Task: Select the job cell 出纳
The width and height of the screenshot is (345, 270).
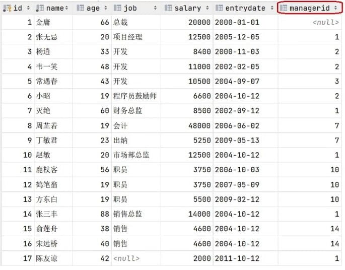Action: [x=120, y=140]
